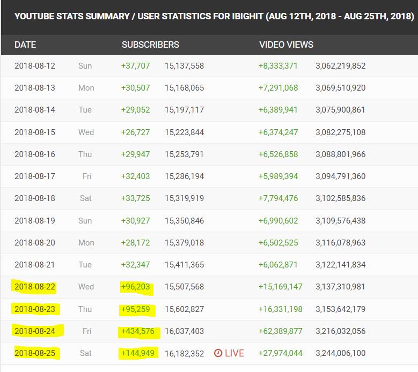Viewport: 418px width, 372px height.
Task: Click subscriber total 15,411,365
Action: point(184,265)
